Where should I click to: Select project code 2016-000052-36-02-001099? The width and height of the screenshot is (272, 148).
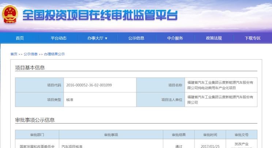tap(89, 85)
